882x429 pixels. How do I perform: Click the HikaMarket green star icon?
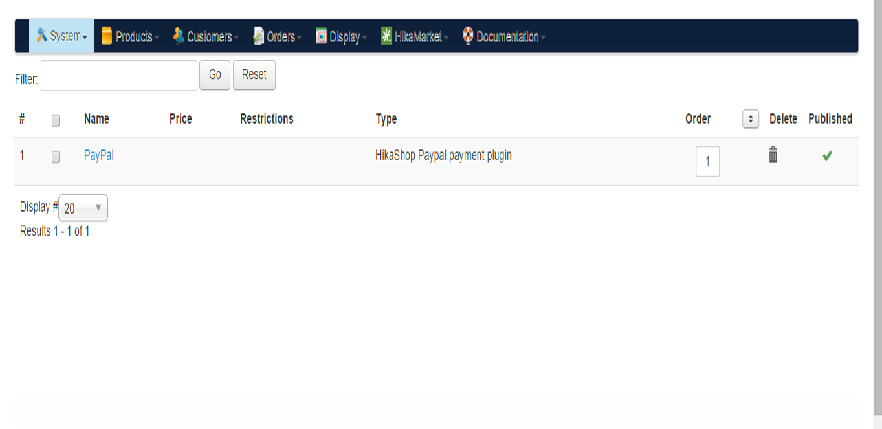pyautogui.click(x=386, y=36)
